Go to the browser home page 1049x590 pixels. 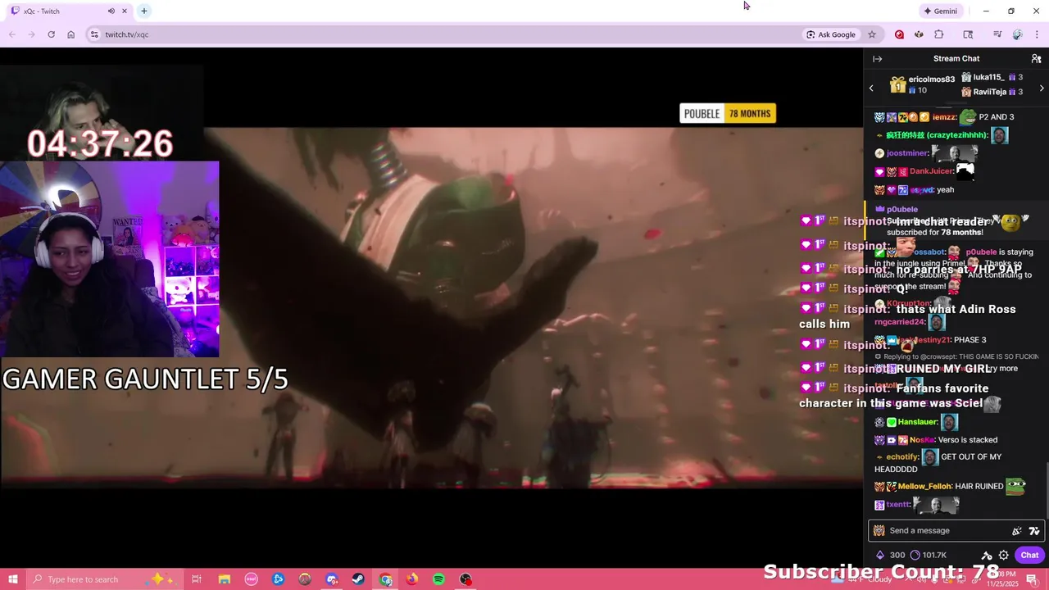coord(70,34)
